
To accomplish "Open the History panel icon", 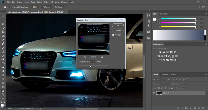I will click(x=148, y=15).
